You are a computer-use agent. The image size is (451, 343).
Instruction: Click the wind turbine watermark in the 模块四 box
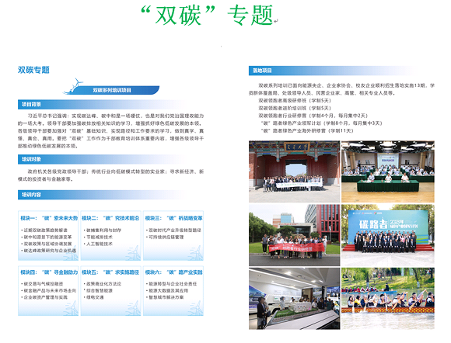click(72, 308)
